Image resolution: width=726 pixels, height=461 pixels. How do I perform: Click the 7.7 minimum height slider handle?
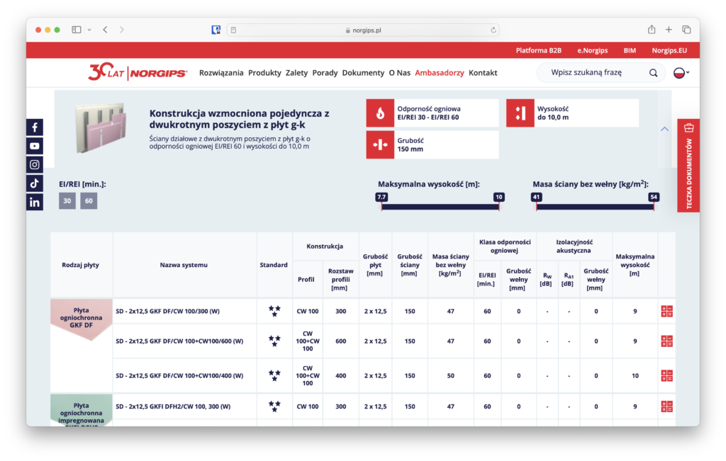[381, 197]
